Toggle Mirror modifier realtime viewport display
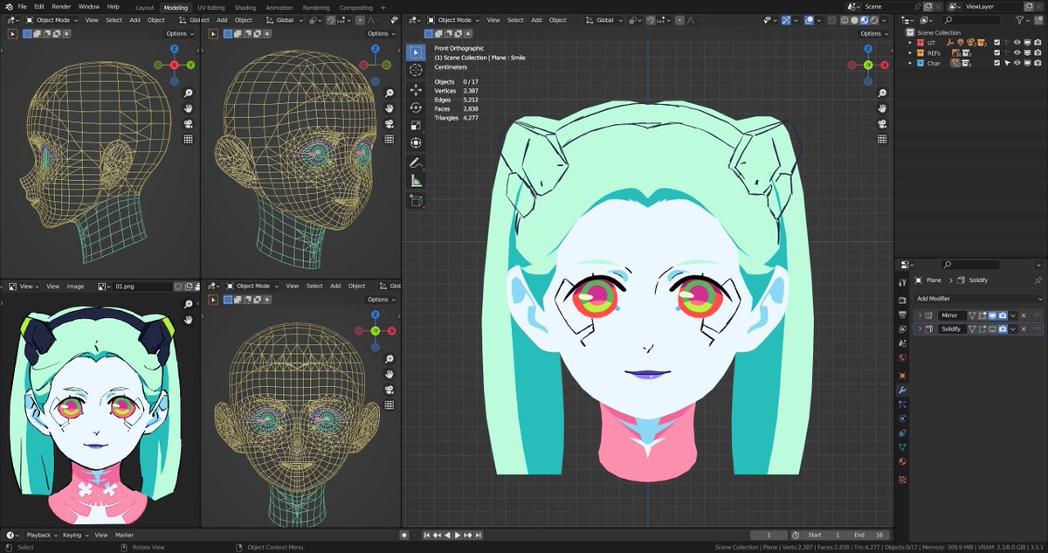The height and width of the screenshot is (553, 1048). tap(993, 315)
